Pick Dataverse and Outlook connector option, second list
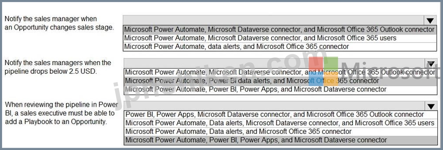Screen dimensions: 443x150 tap(280, 72)
